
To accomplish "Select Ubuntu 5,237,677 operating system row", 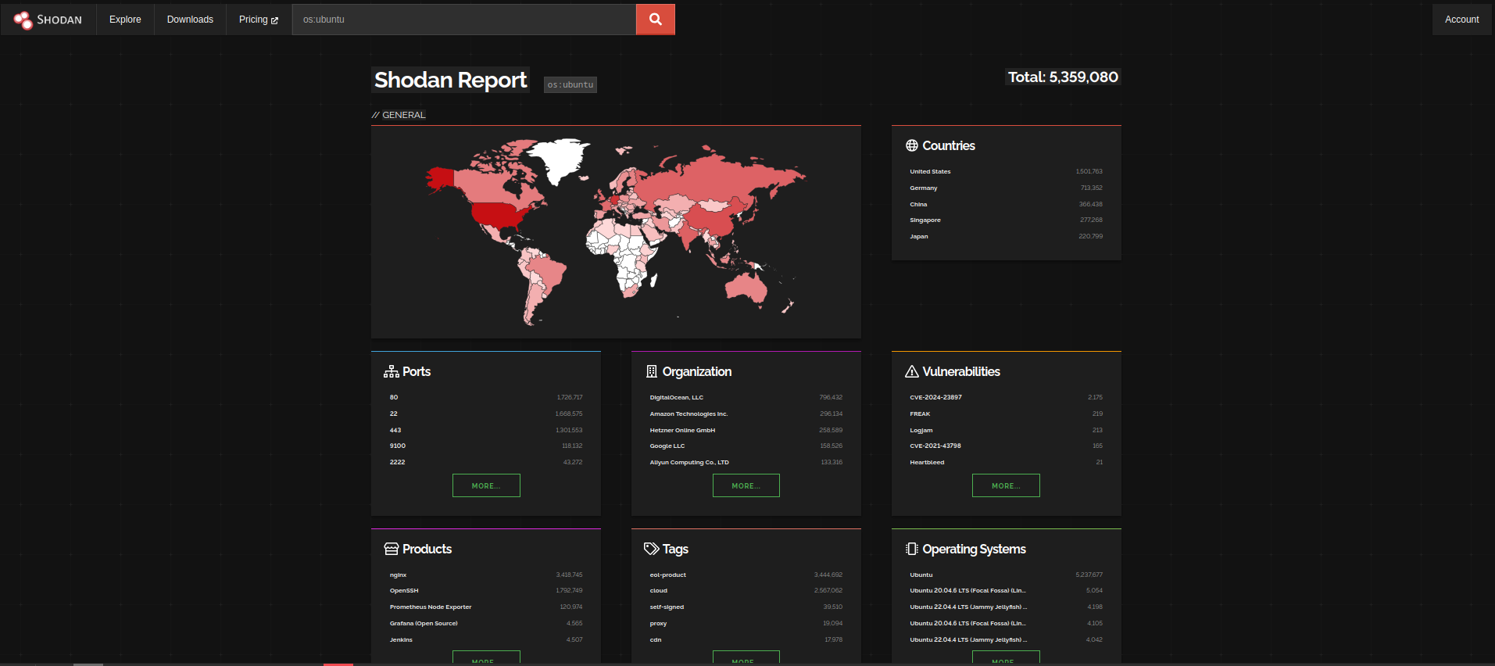I will (x=1006, y=575).
